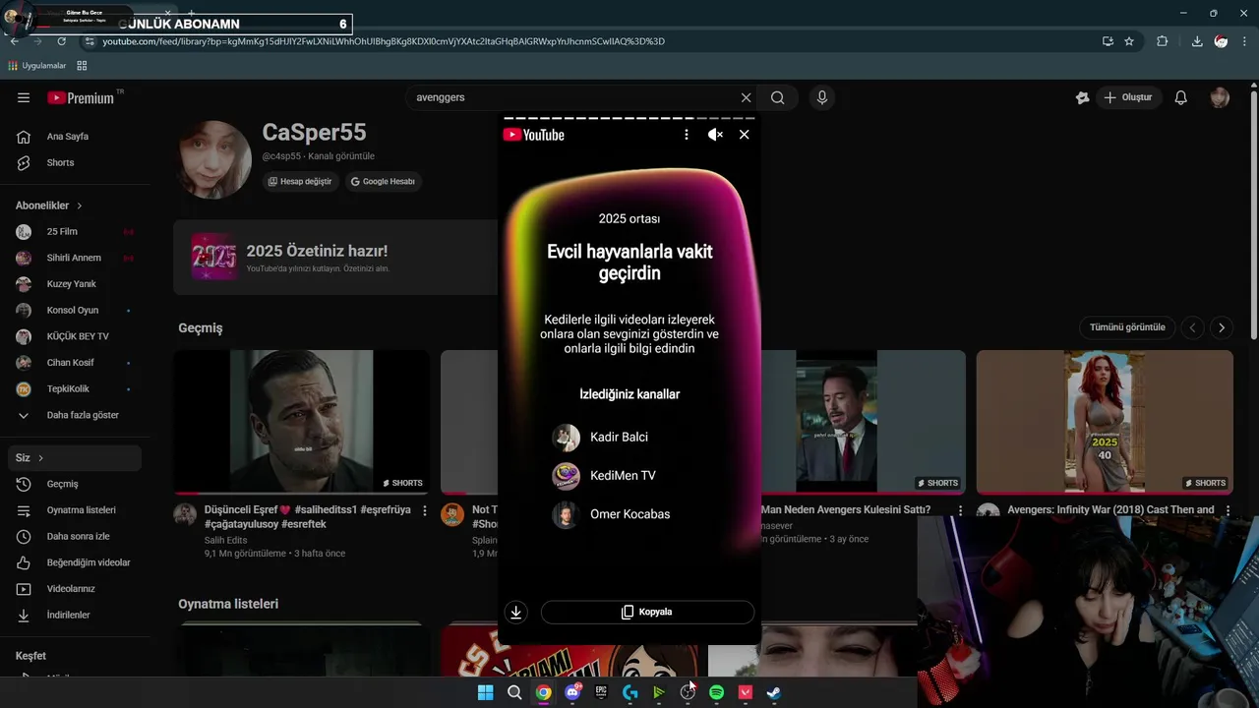Viewport: 1259px width, 708px height.
Task: Click the search magnifier button
Action: pyautogui.click(x=778, y=97)
